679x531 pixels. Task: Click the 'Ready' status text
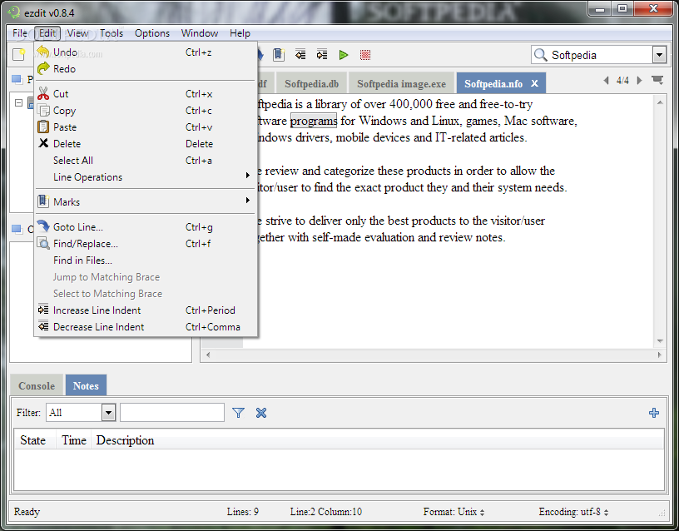tap(27, 512)
